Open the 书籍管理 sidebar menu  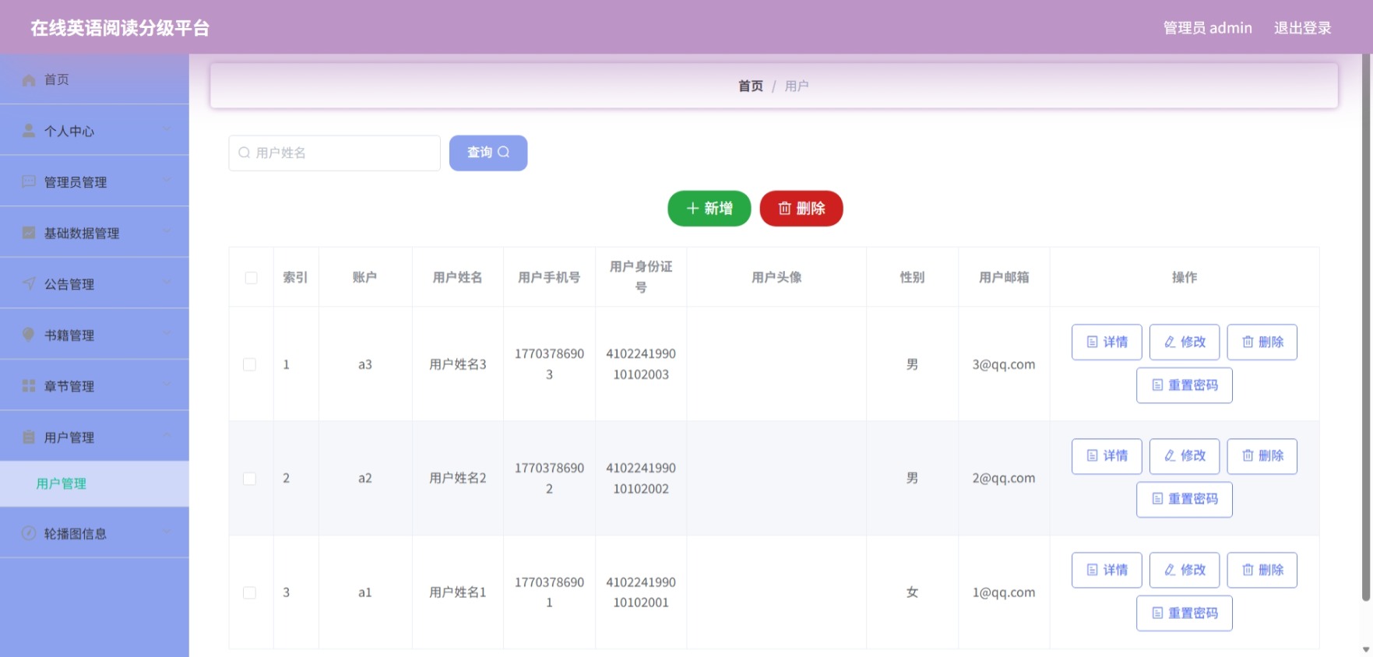(x=94, y=335)
